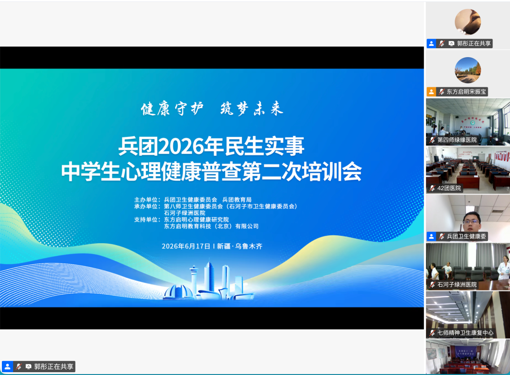The height and width of the screenshot is (375, 510).
Task: Click the muted mic icon on 42团医院 video
Action: [x=432, y=188]
